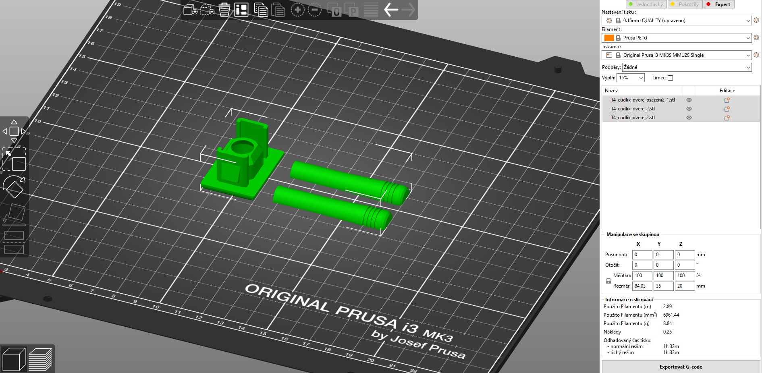
Task: Click the orange filament color swatch
Action: [609, 38]
